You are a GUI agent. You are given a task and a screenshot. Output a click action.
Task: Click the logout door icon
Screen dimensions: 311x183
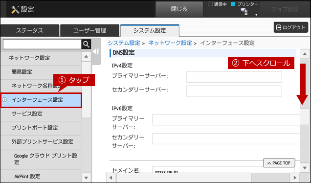click(x=279, y=27)
